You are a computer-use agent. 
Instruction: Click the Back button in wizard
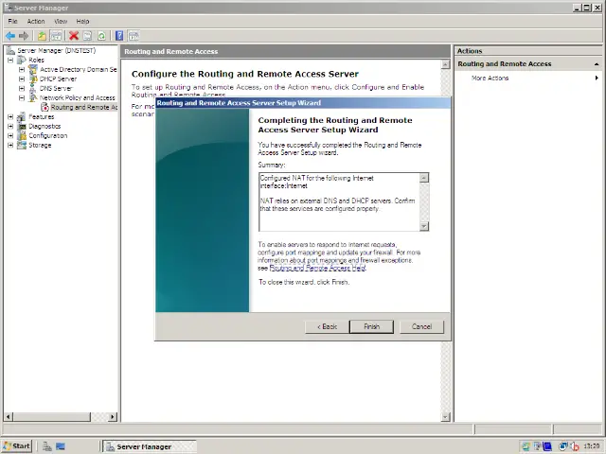327,326
